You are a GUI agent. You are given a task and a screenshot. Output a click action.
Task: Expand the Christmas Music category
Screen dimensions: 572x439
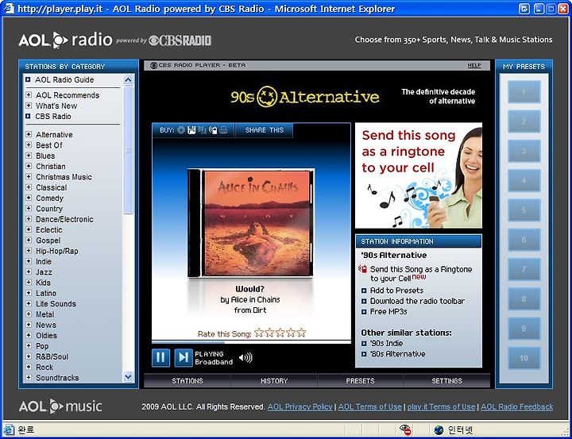click(29, 177)
